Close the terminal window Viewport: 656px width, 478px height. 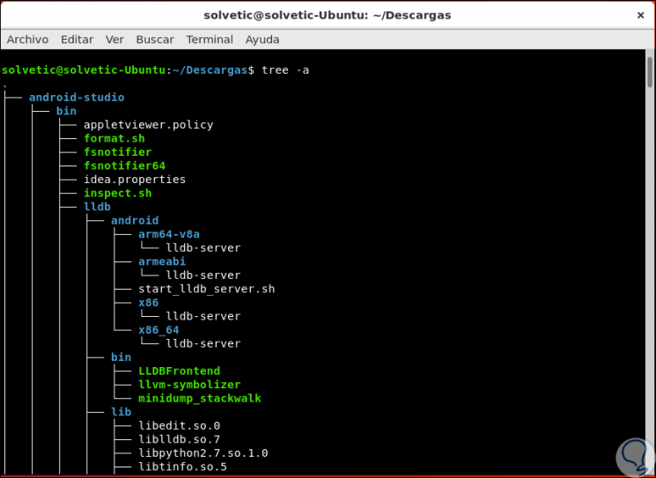click(640, 16)
